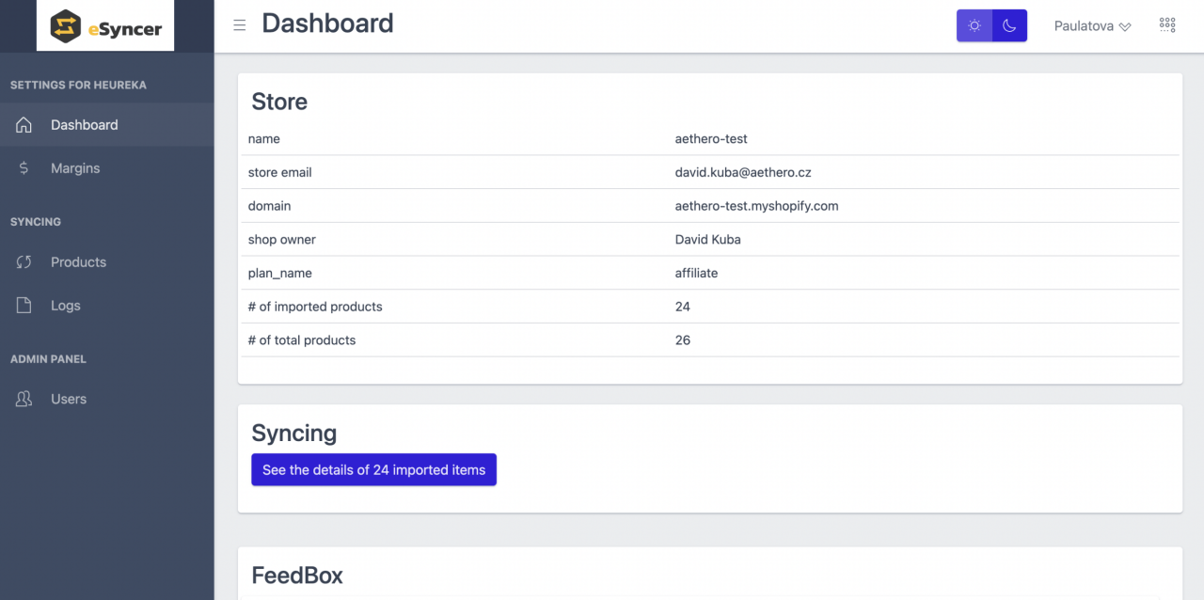Expand the chevron next to Paulatova
The image size is (1204, 600).
coord(1124,27)
